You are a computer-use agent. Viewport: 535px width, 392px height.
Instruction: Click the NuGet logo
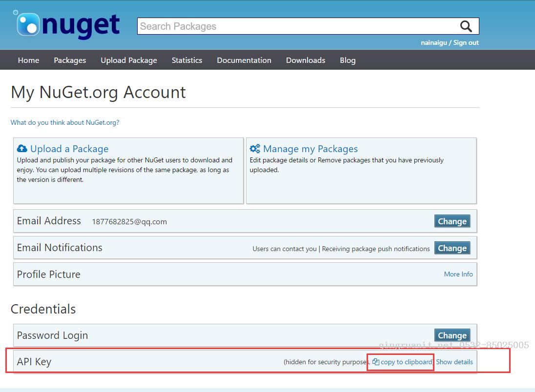pyautogui.click(x=66, y=24)
